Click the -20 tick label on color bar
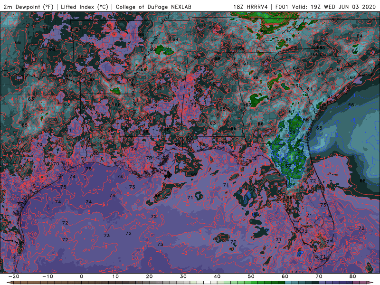The height and width of the screenshot is (285, 380). 14,276
